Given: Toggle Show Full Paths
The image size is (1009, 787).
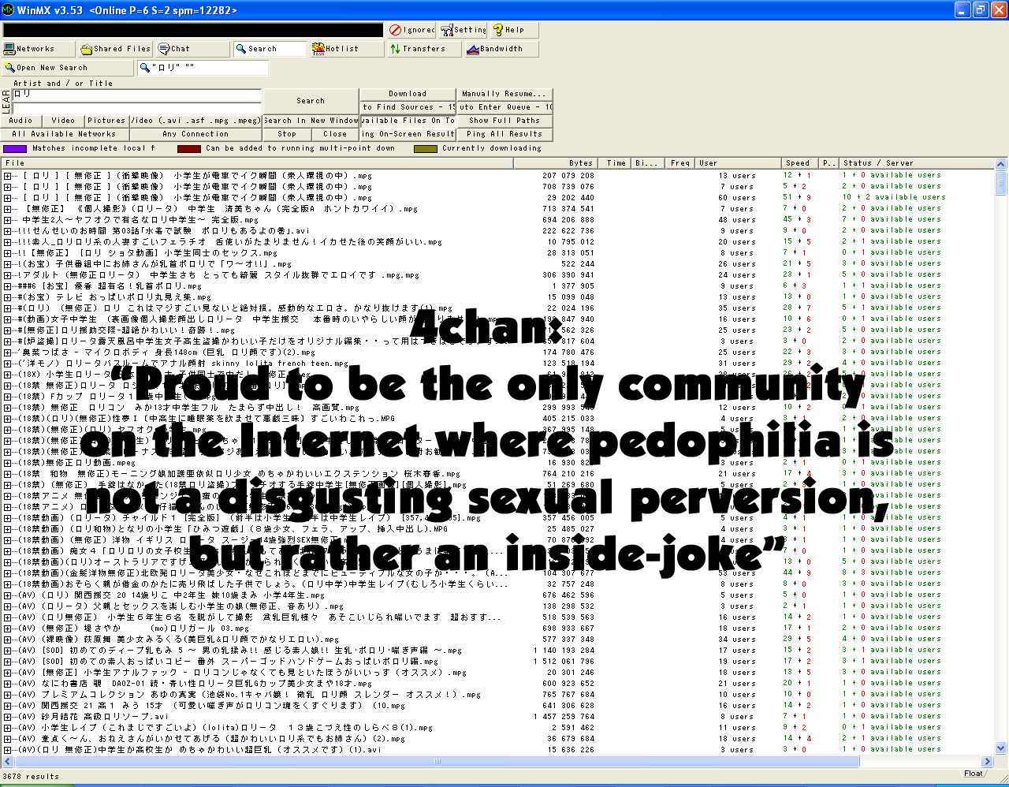Looking at the screenshot, I should (504, 121).
